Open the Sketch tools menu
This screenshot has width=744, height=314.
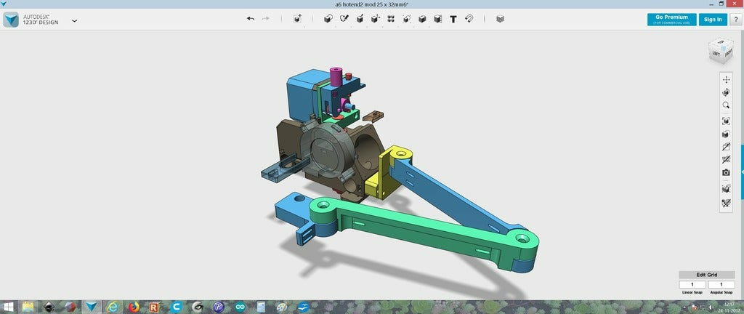tap(344, 19)
